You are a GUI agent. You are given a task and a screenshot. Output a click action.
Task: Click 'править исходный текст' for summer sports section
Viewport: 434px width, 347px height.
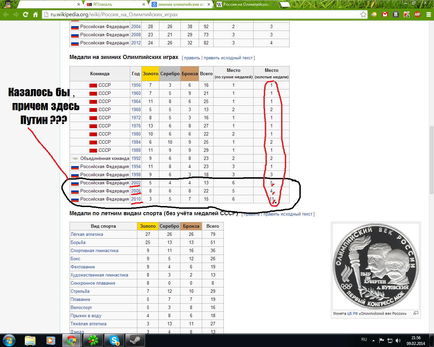[x=288, y=214]
